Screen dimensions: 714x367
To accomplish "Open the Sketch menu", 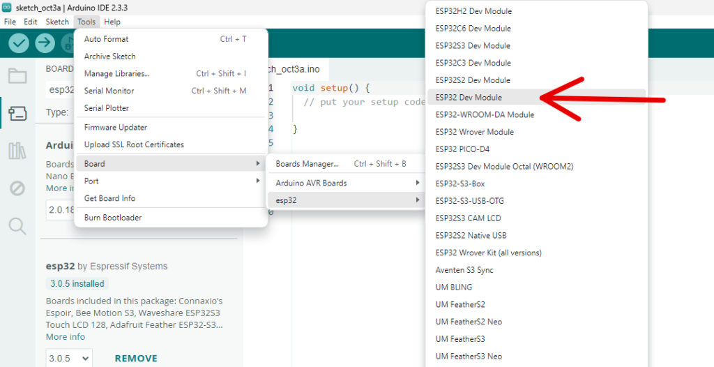I will pos(57,22).
